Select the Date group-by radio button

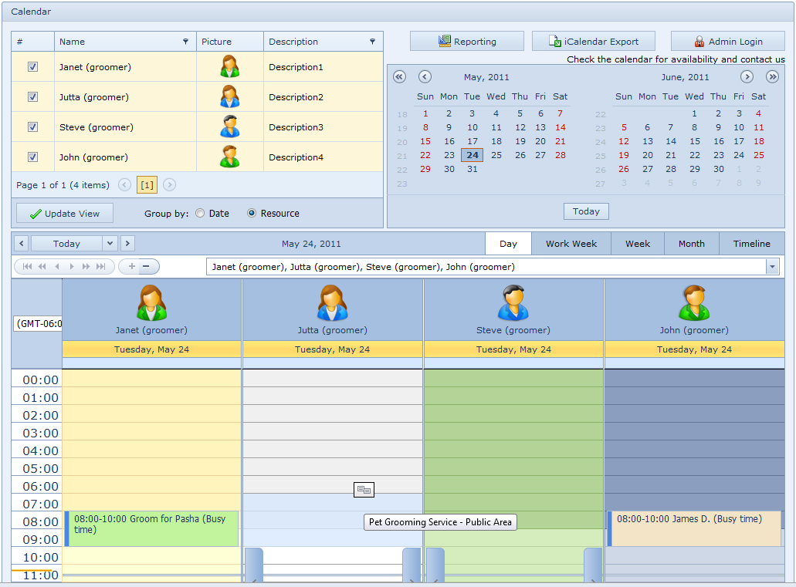(x=200, y=214)
